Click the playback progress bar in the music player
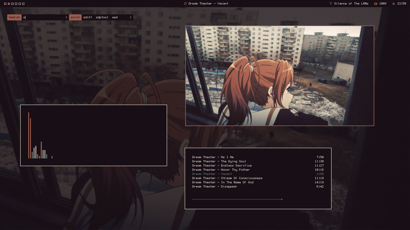The width and height of the screenshot is (410, 230). click(237, 199)
